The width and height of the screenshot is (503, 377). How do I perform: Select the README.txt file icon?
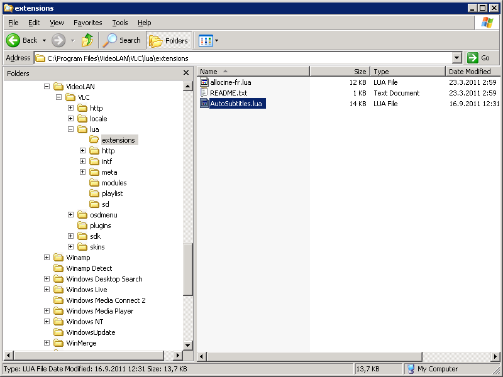[204, 92]
